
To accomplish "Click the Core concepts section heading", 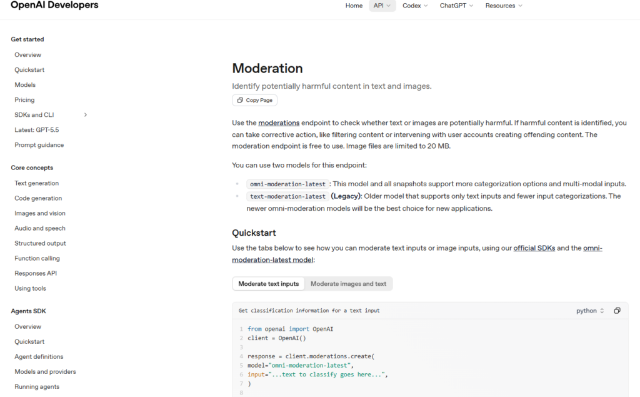I will click(x=32, y=168).
